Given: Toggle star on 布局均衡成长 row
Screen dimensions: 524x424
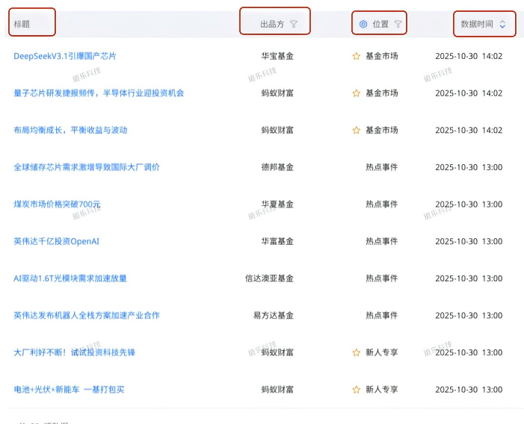Looking at the screenshot, I should pos(357,130).
